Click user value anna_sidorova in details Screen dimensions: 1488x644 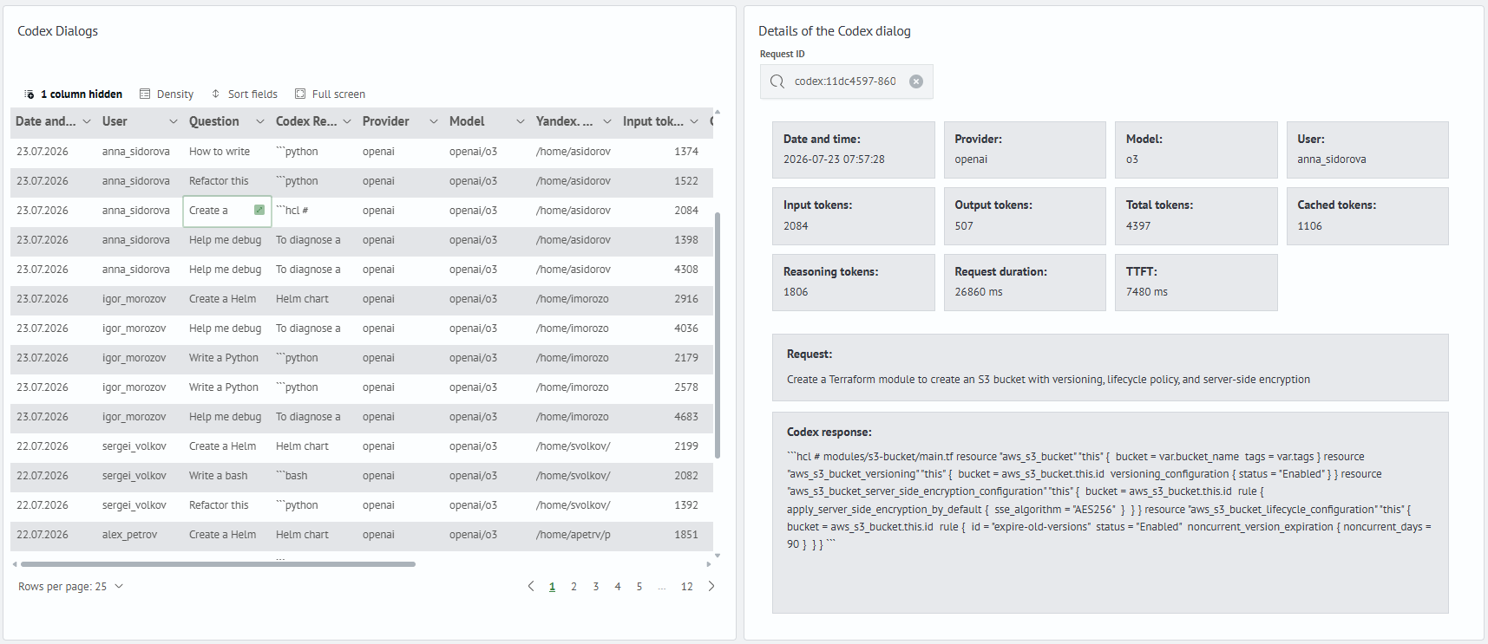(x=1332, y=159)
